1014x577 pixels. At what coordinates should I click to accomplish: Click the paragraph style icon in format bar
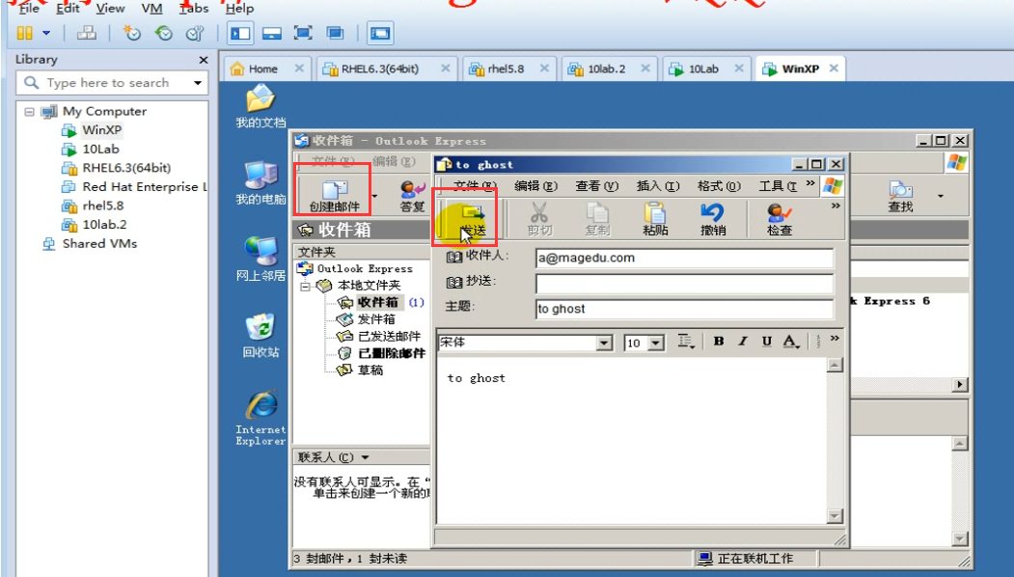[x=686, y=342]
